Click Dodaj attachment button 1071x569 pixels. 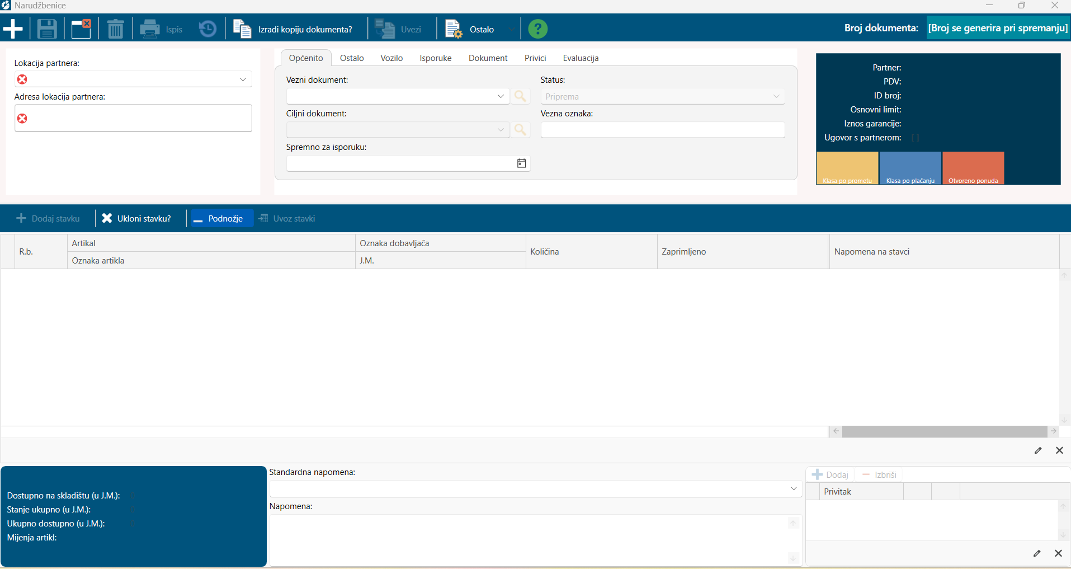[x=830, y=474]
